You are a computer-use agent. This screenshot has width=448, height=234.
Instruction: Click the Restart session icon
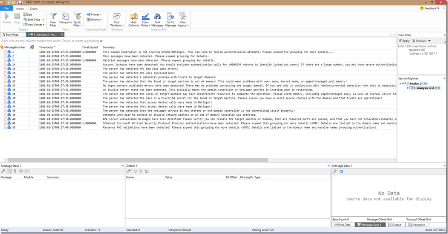[x=7, y=17]
